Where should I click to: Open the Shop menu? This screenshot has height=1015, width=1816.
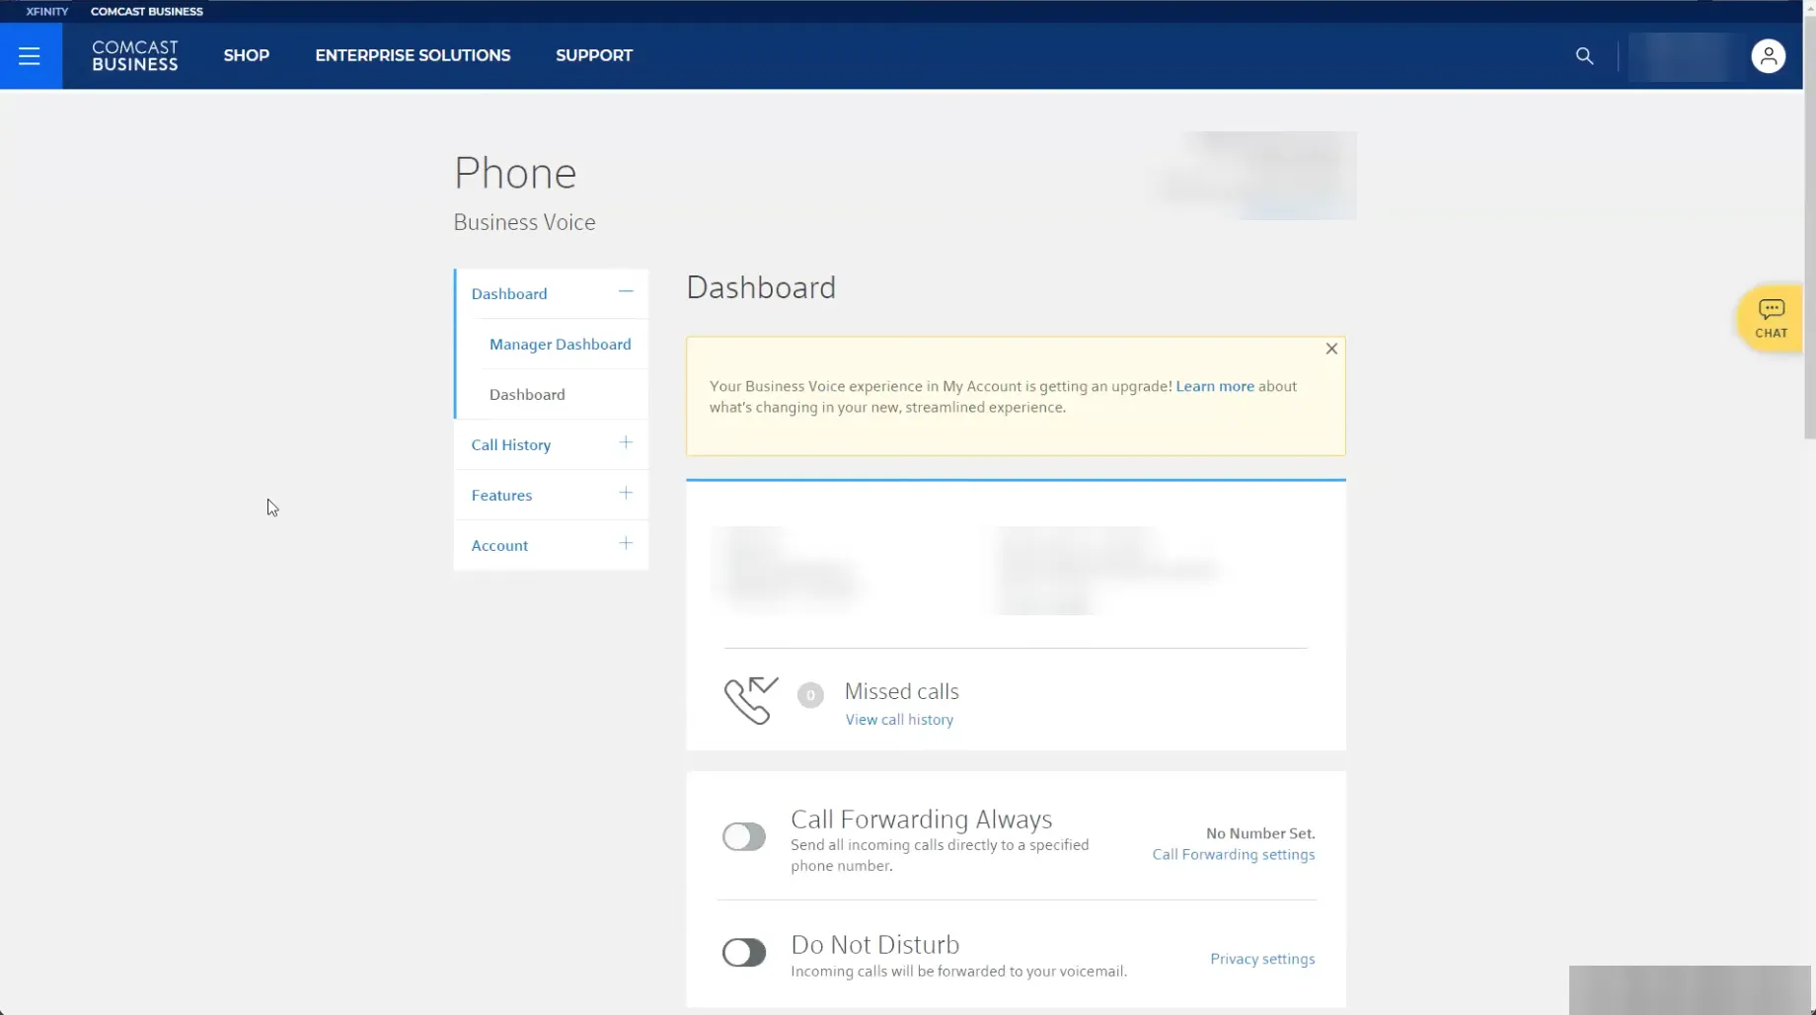coord(247,56)
